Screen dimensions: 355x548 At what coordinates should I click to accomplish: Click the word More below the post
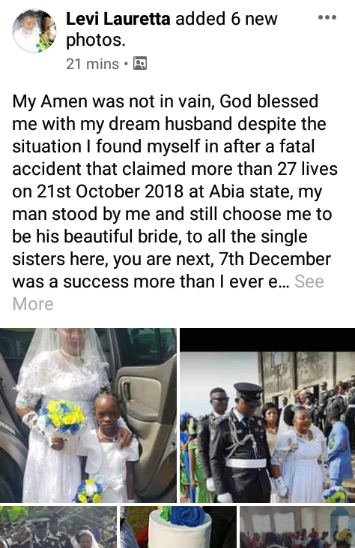[x=33, y=304]
